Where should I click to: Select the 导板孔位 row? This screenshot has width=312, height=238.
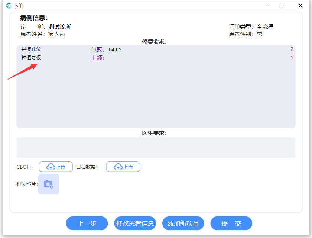click(31, 49)
